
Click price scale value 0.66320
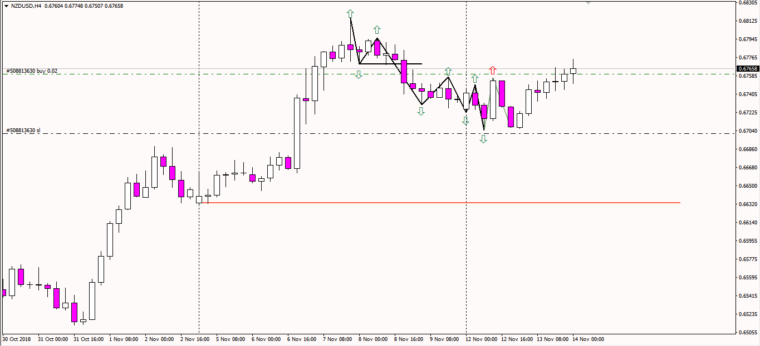point(749,204)
